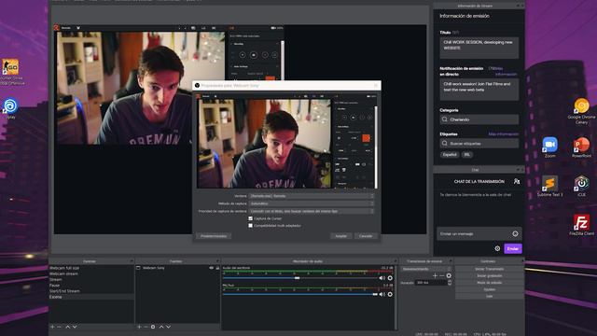The height and width of the screenshot is (336, 597).
Task: Open the Ventana window dropdown
Action: tap(312, 196)
